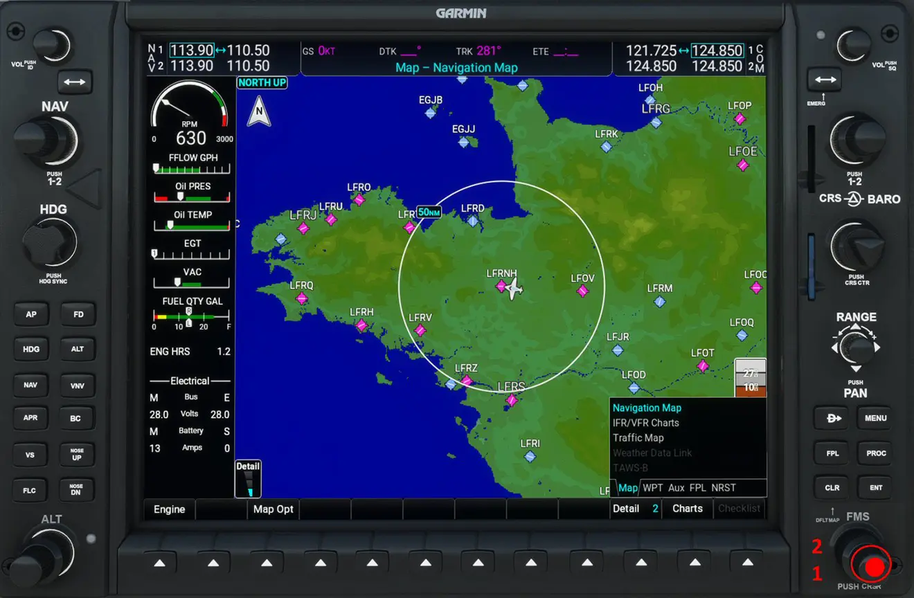Select the LFRV airport symbol
Viewport: 914px width, 598px height.
click(420, 330)
